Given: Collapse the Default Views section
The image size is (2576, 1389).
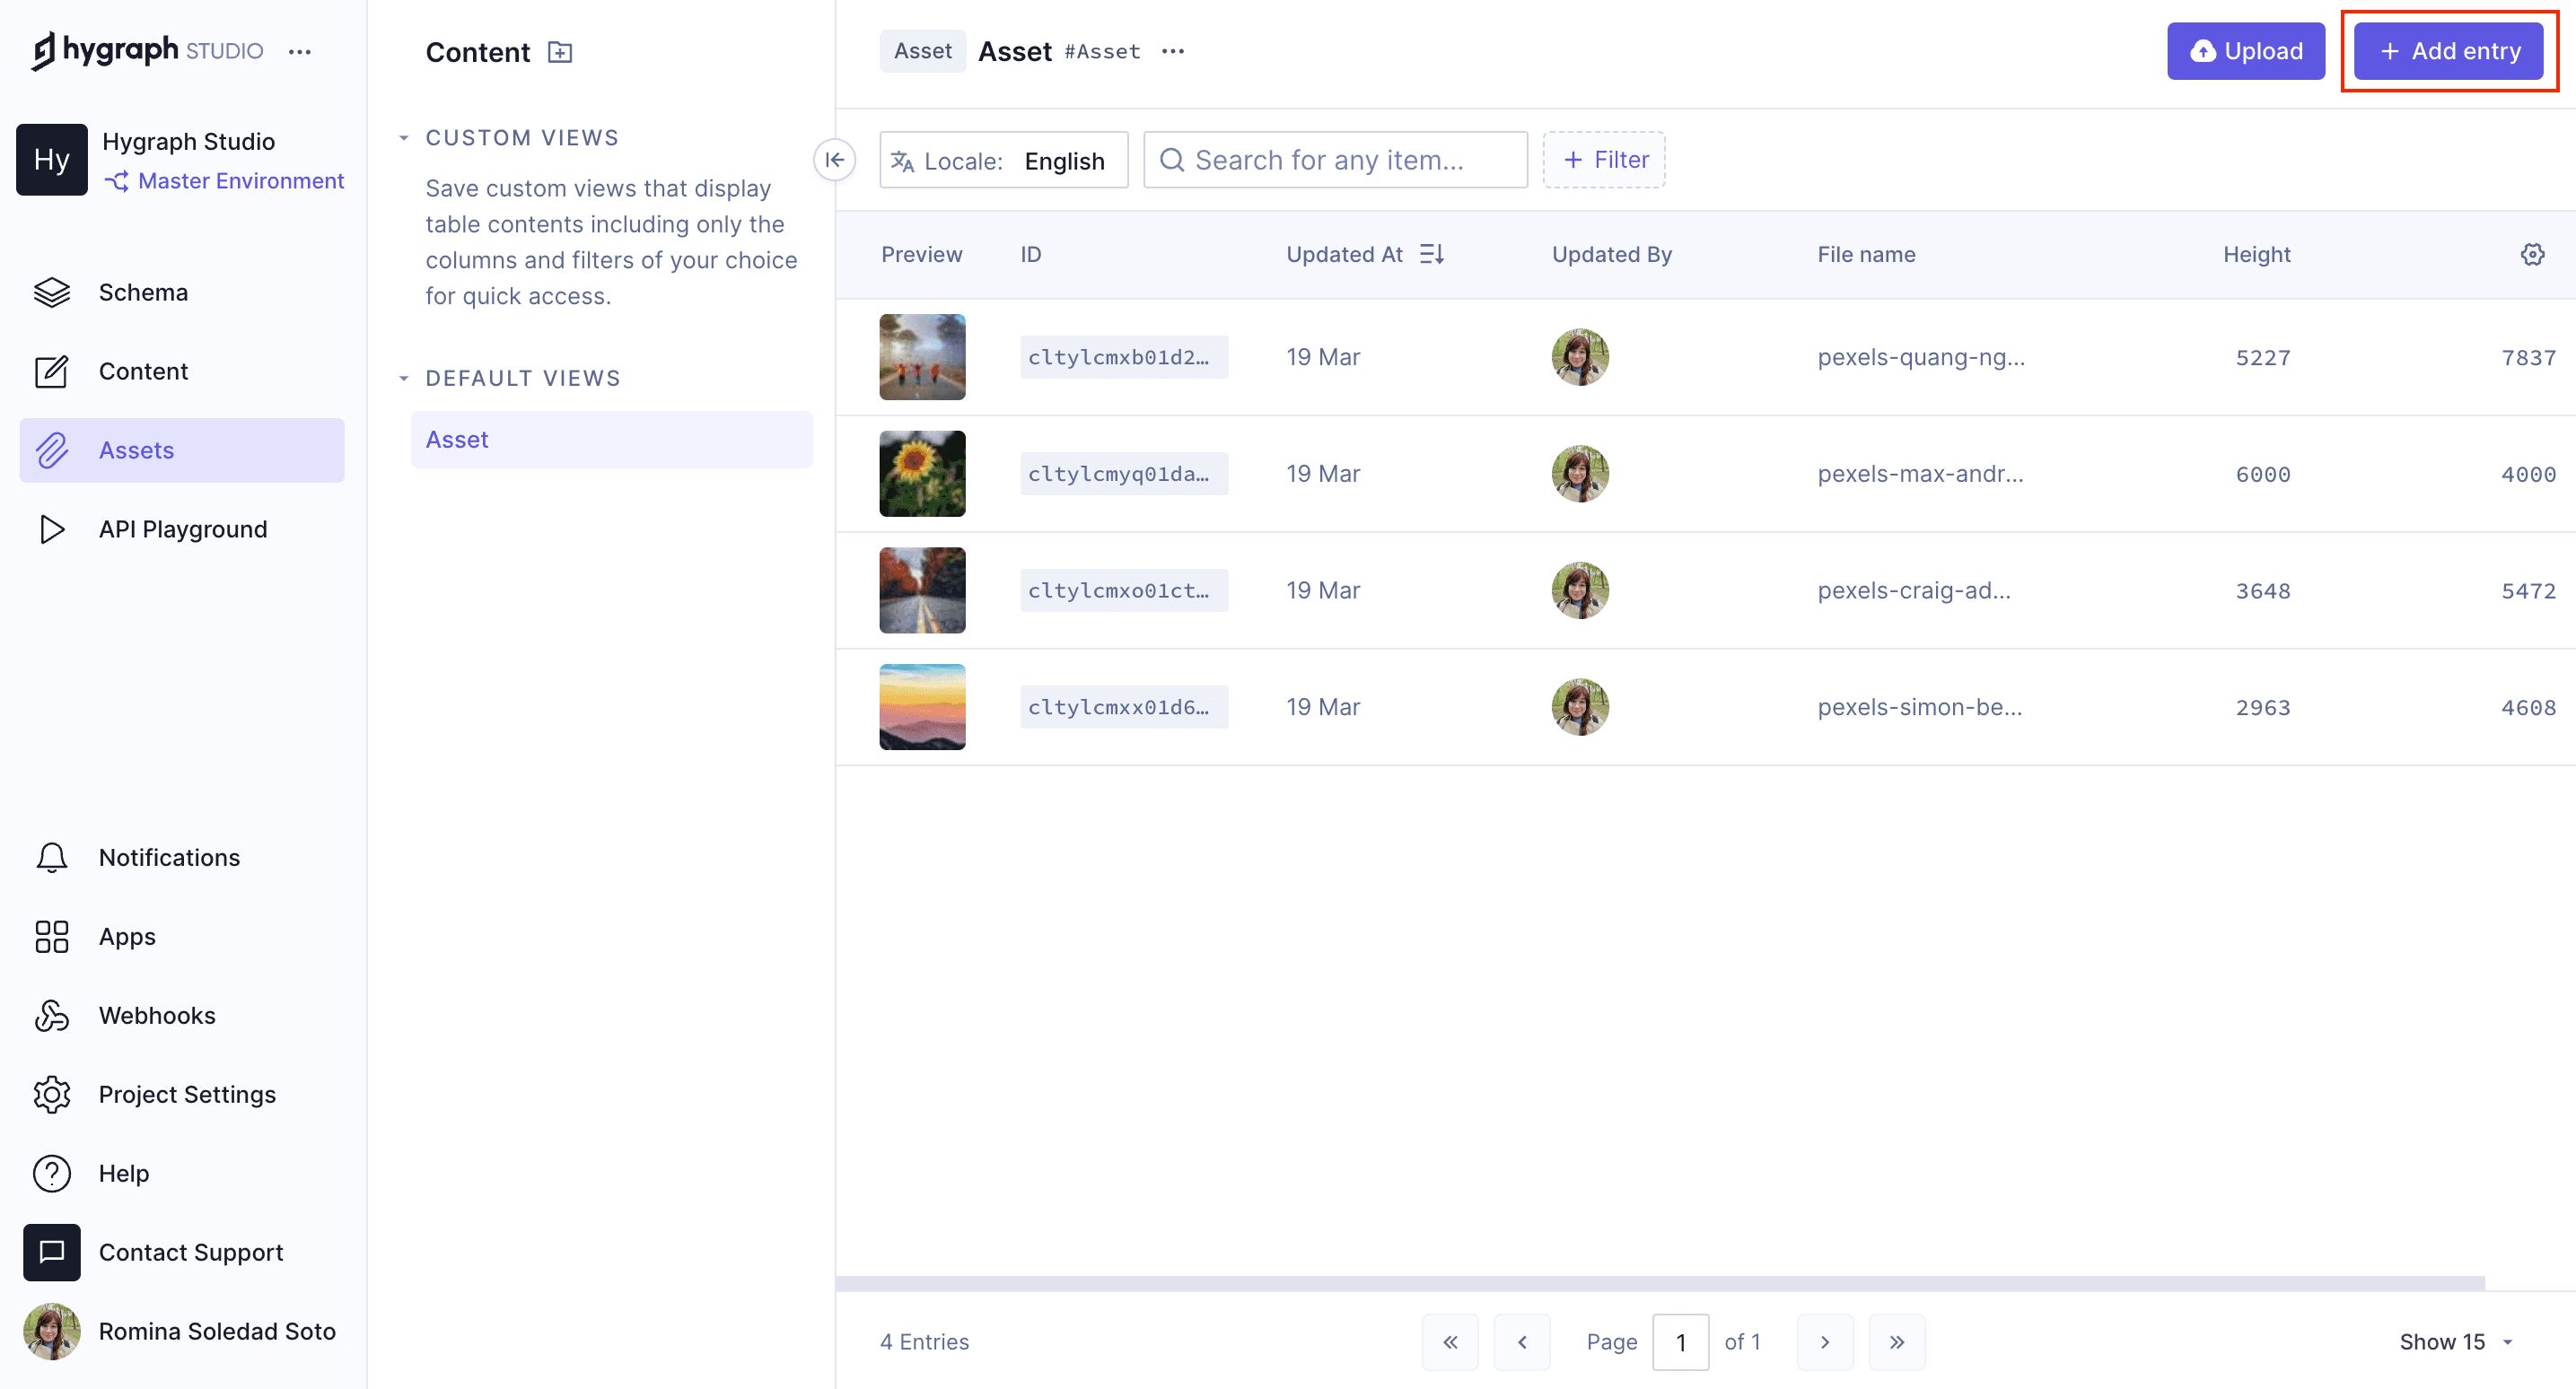Looking at the screenshot, I should 404,378.
